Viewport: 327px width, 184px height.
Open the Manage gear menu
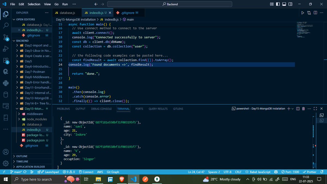[5, 163]
